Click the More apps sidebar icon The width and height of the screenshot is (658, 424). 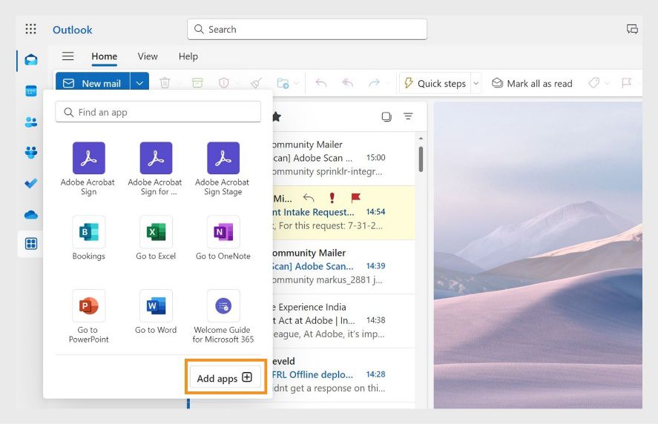[x=31, y=244]
